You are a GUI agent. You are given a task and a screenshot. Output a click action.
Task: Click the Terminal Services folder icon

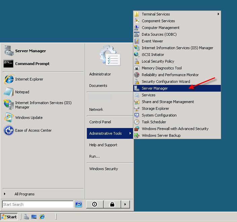point(136,14)
